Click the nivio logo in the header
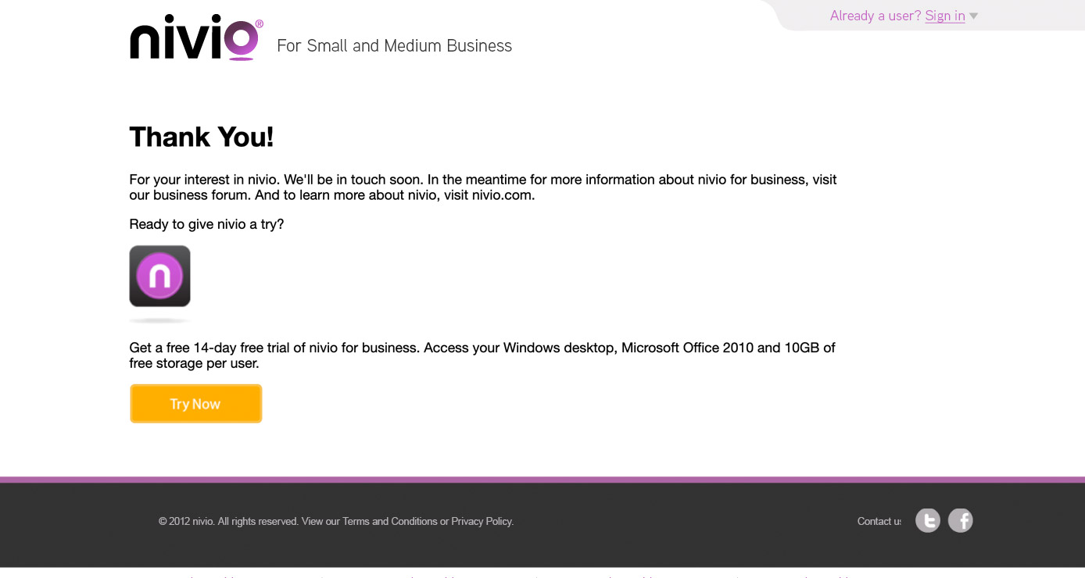The width and height of the screenshot is (1085, 578). click(x=196, y=37)
